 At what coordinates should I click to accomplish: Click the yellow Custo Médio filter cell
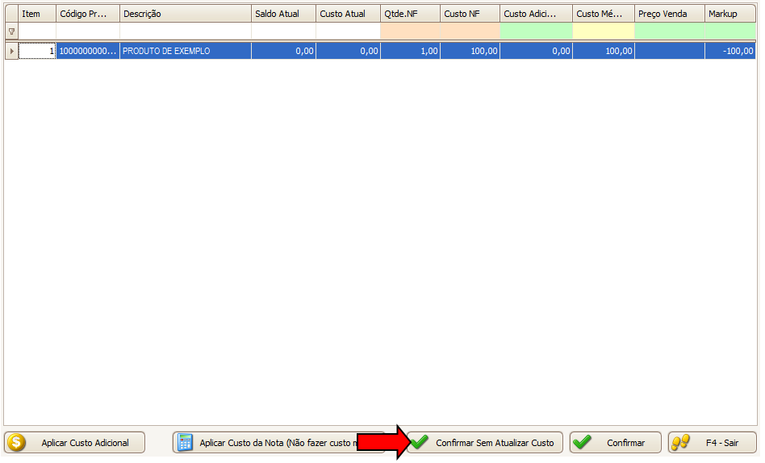(x=603, y=31)
